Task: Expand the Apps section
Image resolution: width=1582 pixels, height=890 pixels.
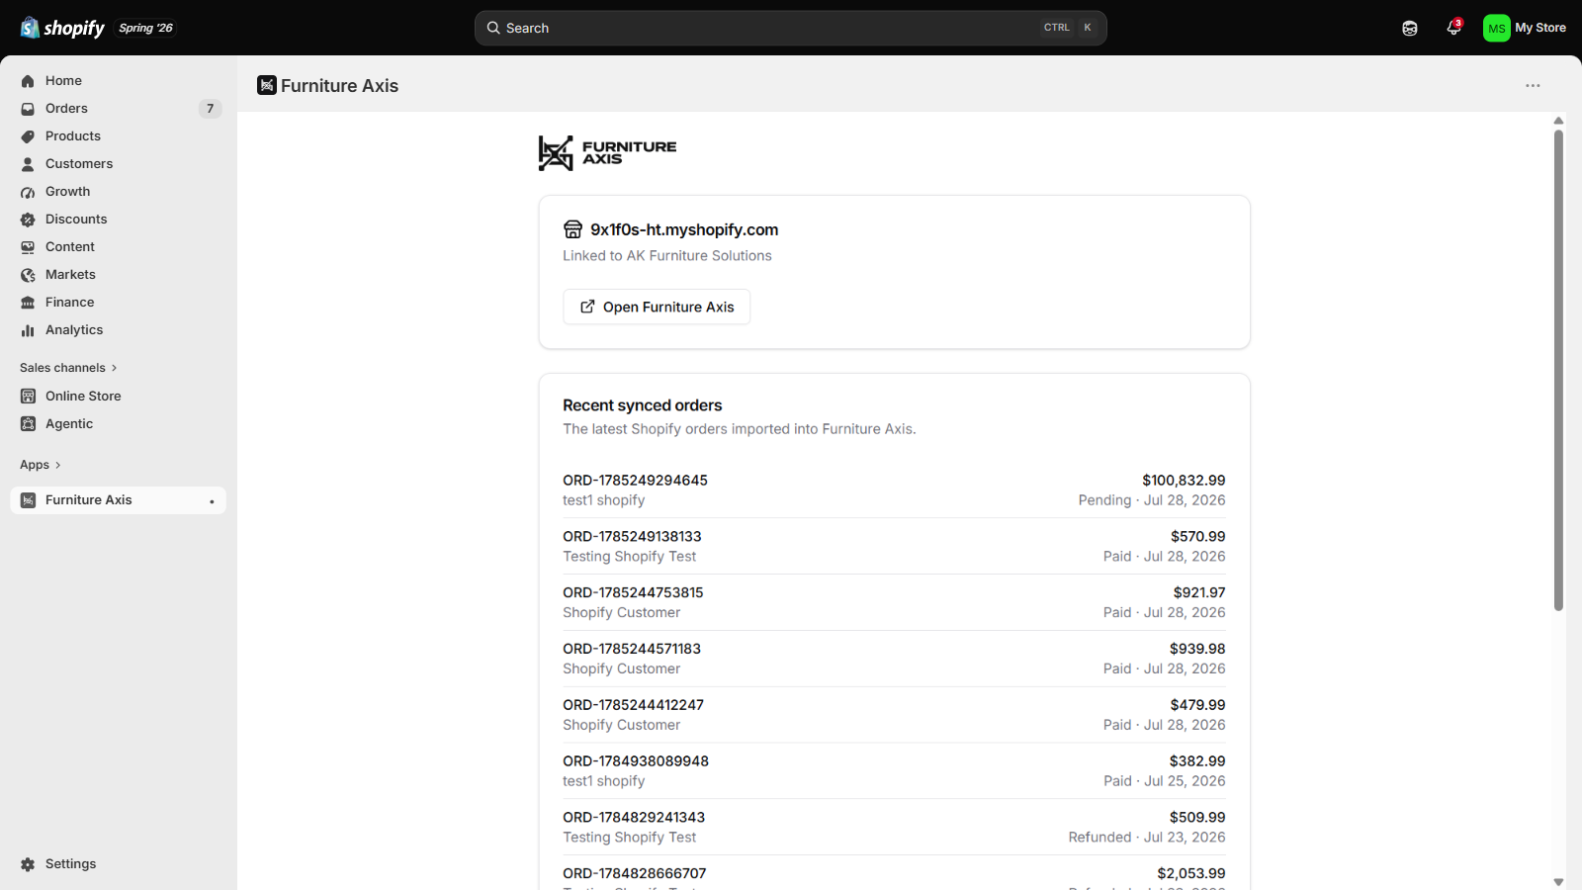Action: point(41,465)
